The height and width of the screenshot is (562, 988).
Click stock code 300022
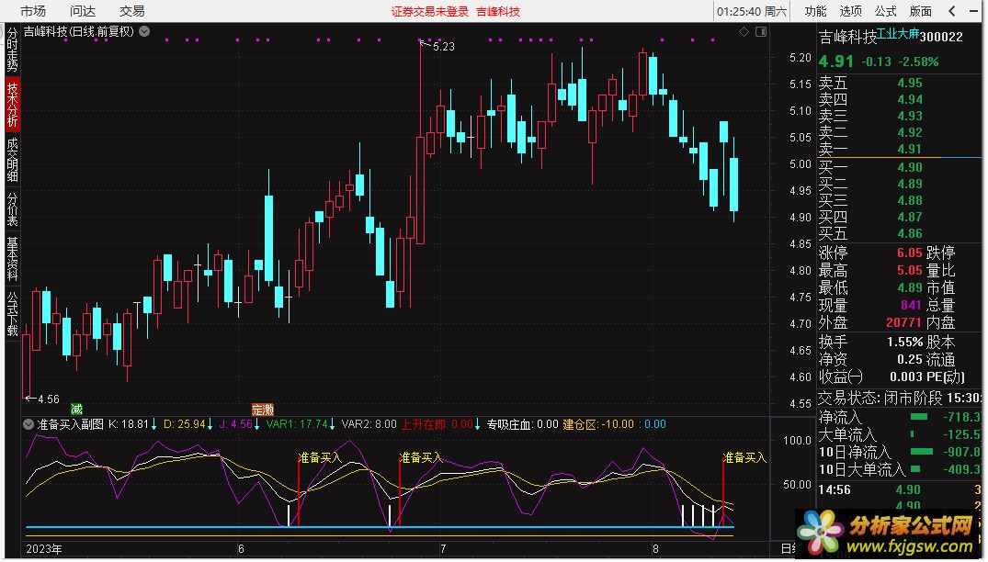tap(941, 37)
